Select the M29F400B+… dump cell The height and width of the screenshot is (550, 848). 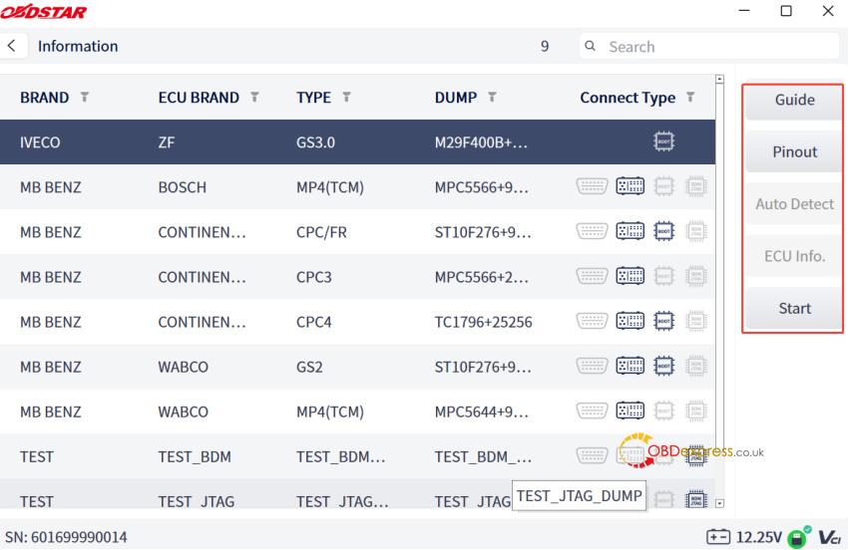click(x=481, y=142)
